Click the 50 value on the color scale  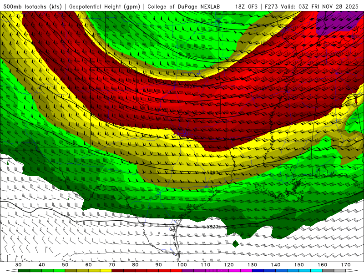tap(65, 265)
